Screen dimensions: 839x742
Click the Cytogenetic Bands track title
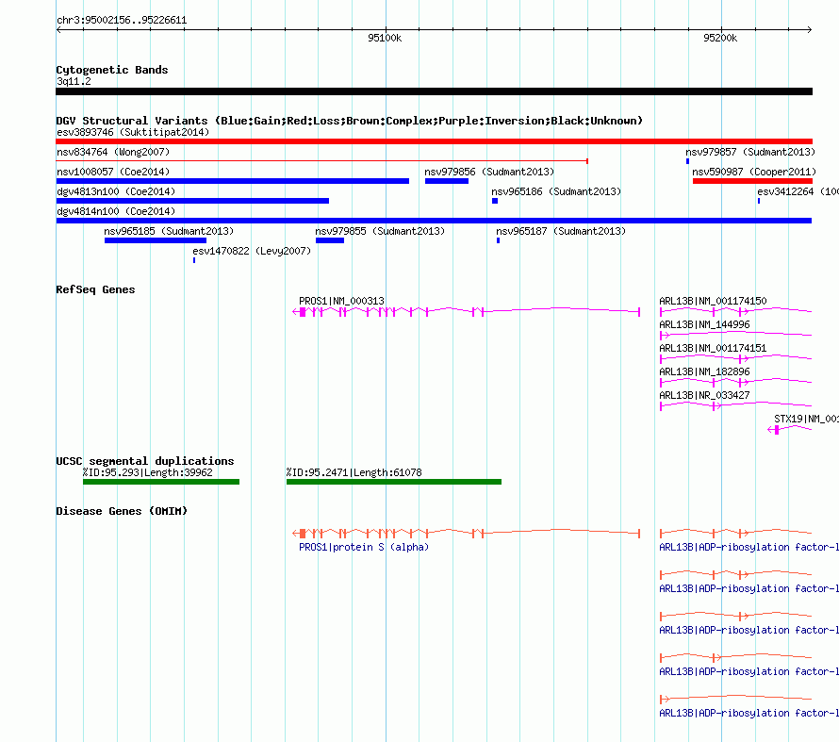click(112, 70)
